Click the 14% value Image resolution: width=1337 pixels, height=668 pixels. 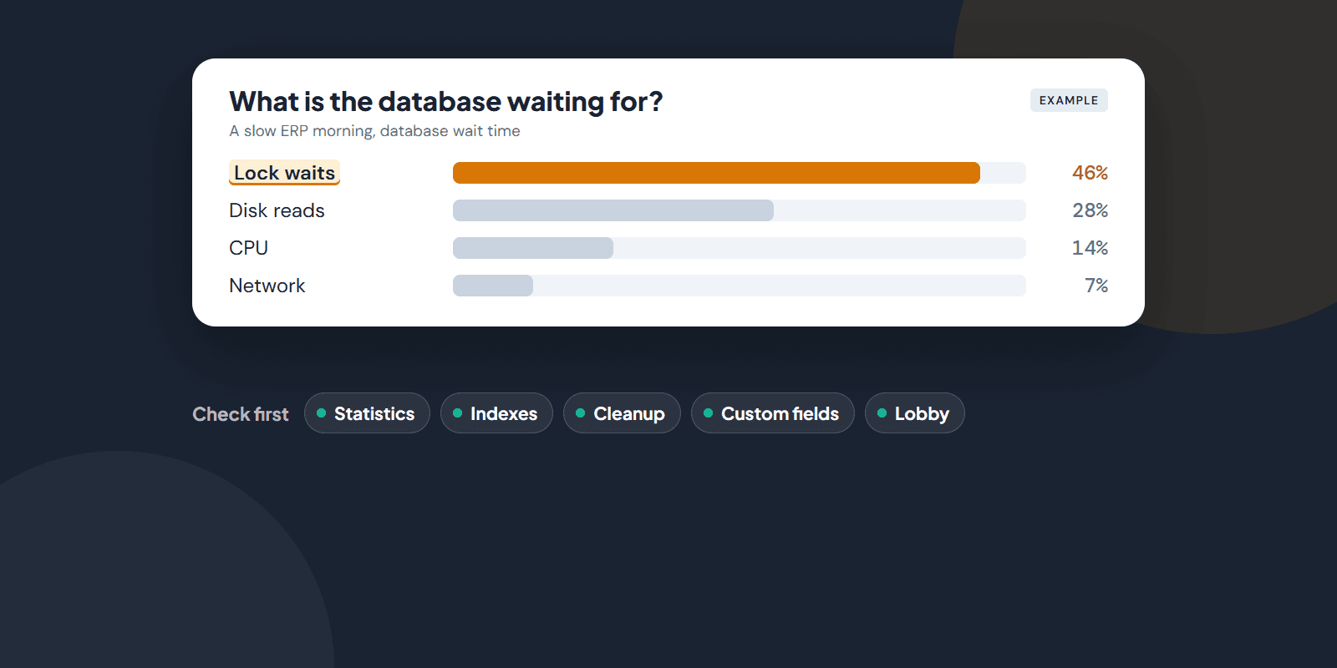1090,248
